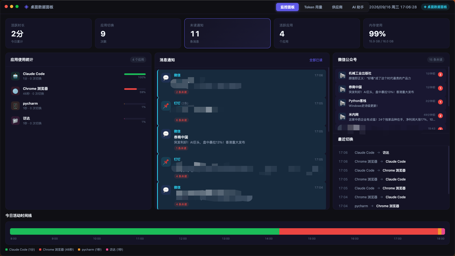Click the pycharm app icon
This screenshot has width=455, height=256.
15,106
